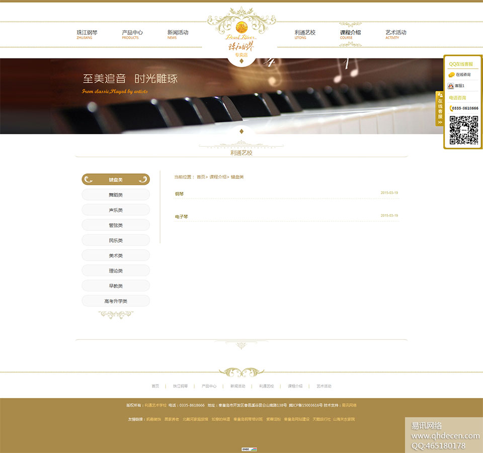Select the 管弦类 sidebar category
The width and height of the screenshot is (483, 453).
pyautogui.click(x=116, y=225)
